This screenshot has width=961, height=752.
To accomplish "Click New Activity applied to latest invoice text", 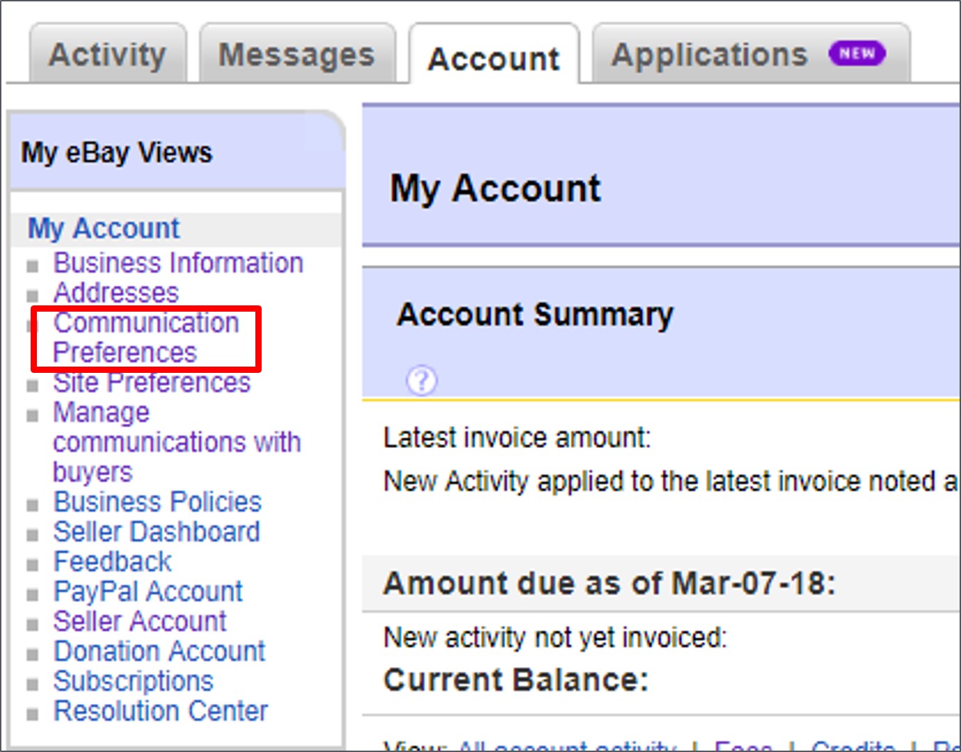I will 671,481.
